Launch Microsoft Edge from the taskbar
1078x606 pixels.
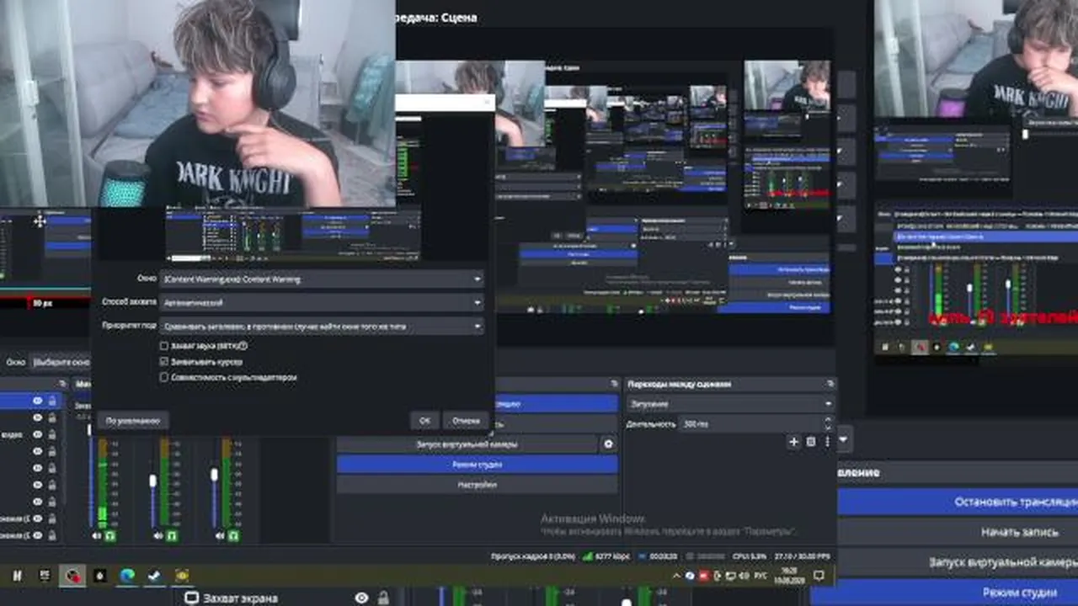tap(127, 576)
